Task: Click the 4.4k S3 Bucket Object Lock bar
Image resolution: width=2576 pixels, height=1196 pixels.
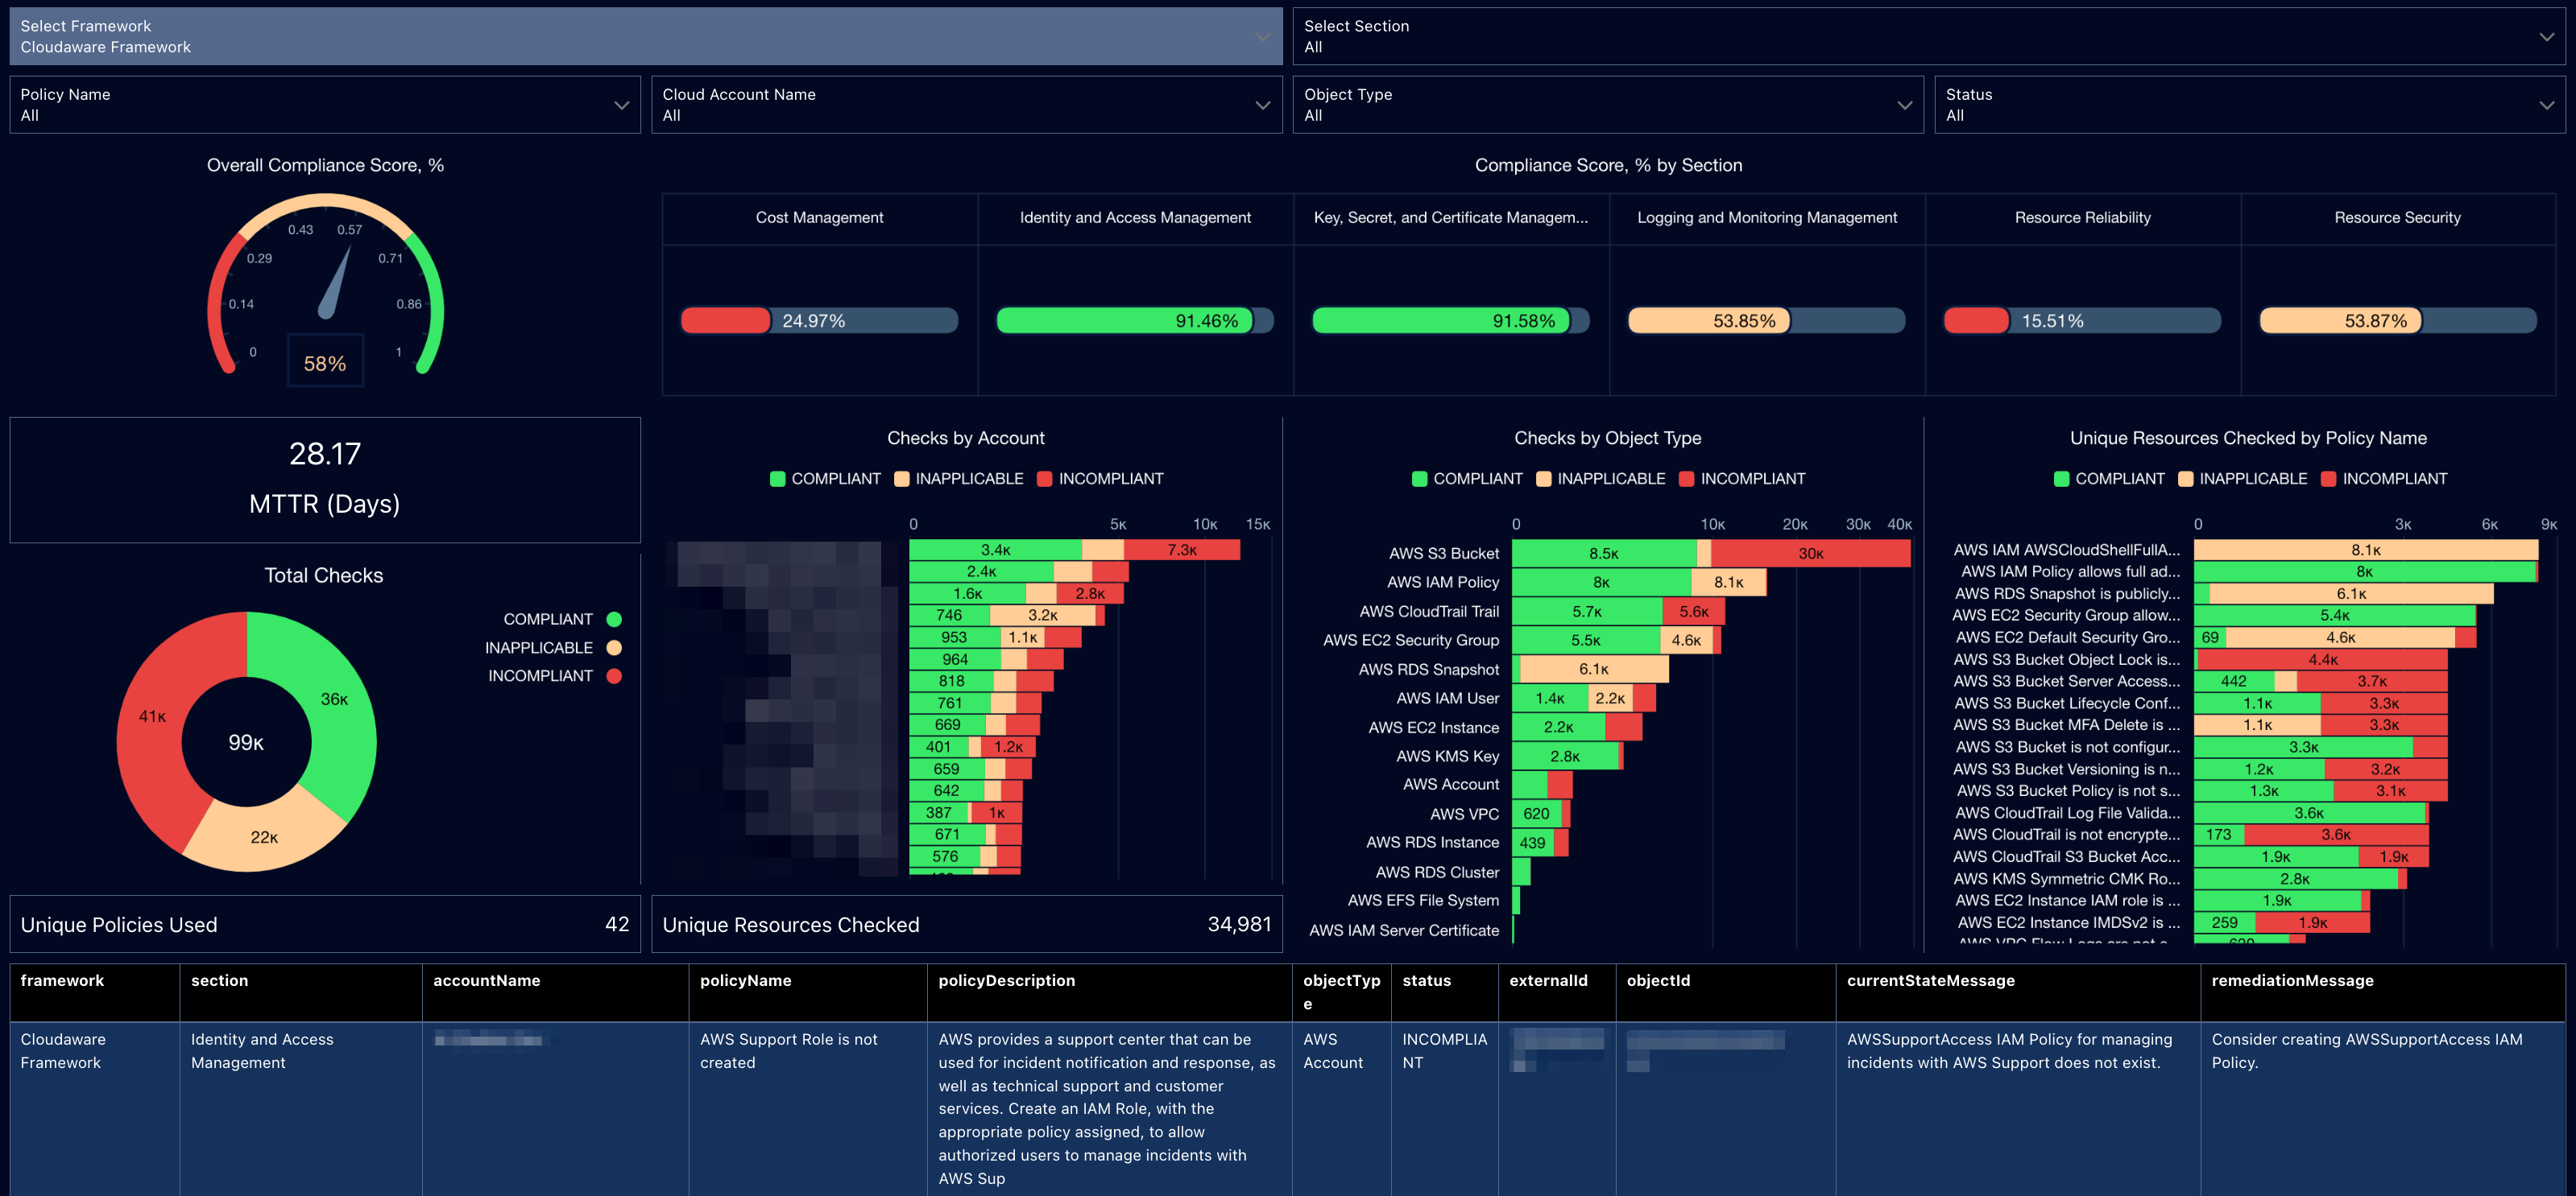Action: click(2322, 659)
